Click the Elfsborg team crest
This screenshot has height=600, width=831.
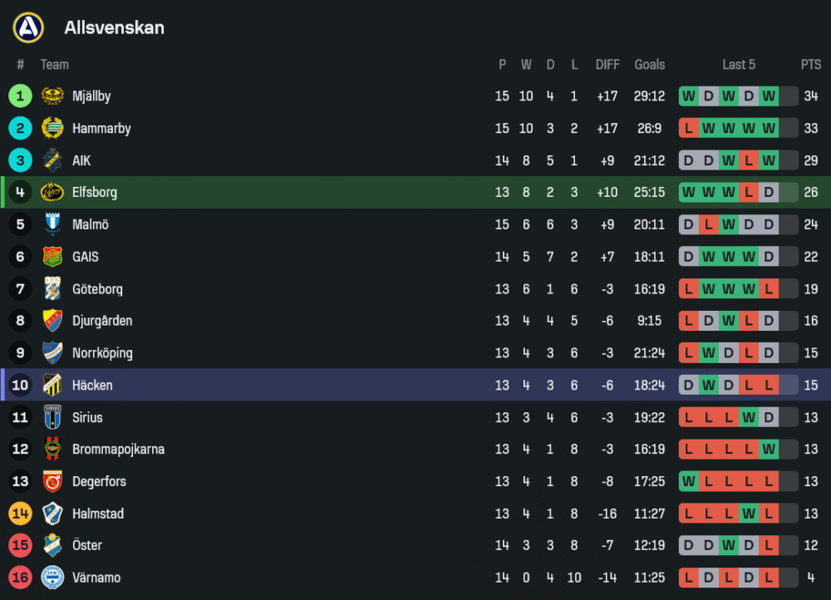coord(52,192)
